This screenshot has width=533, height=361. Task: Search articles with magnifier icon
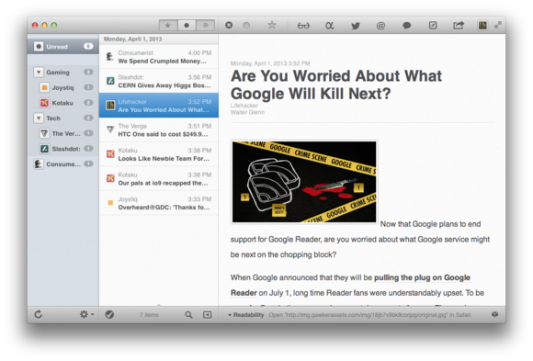click(188, 315)
